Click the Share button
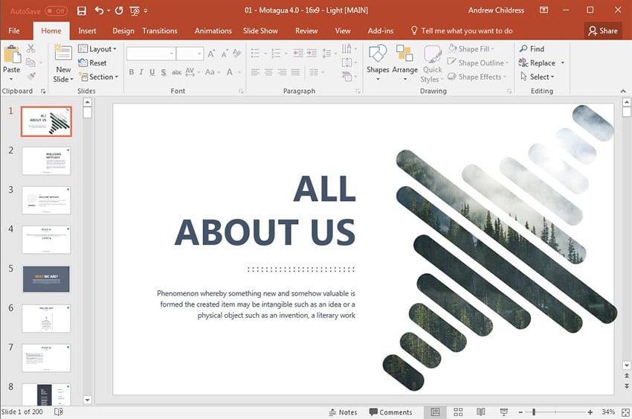The width and height of the screenshot is (632, 419). [x=603, y=31]
